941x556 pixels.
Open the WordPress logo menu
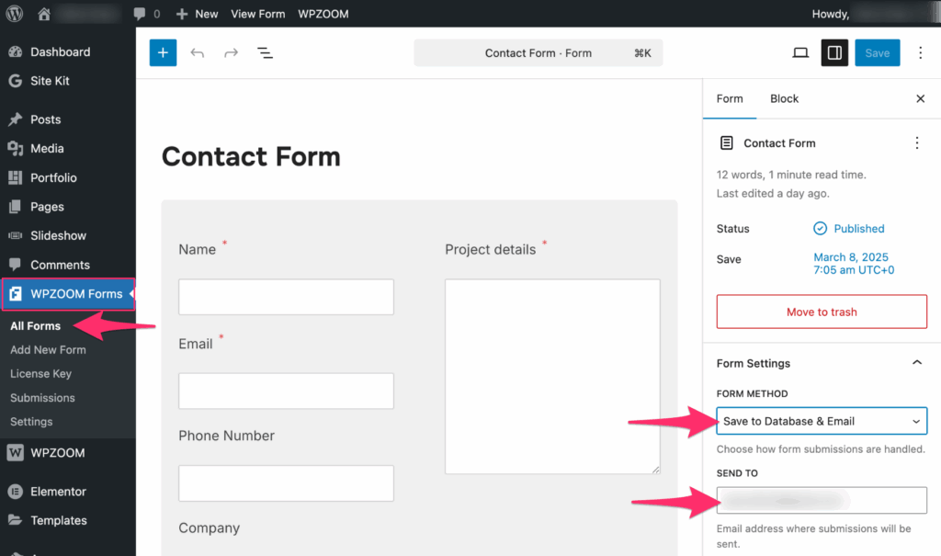point(14,13)
